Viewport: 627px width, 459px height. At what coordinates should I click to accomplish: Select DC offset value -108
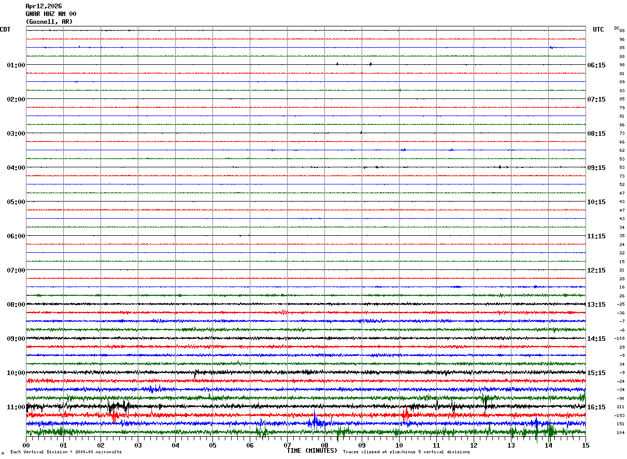point(620,338)
